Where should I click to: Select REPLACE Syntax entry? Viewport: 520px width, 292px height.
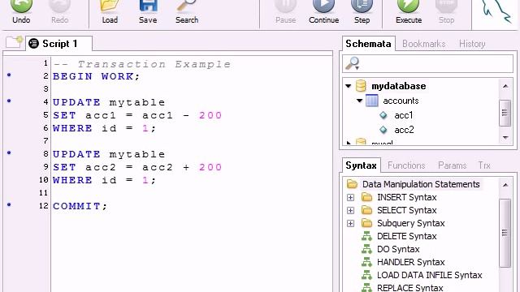tap(409, 288)
